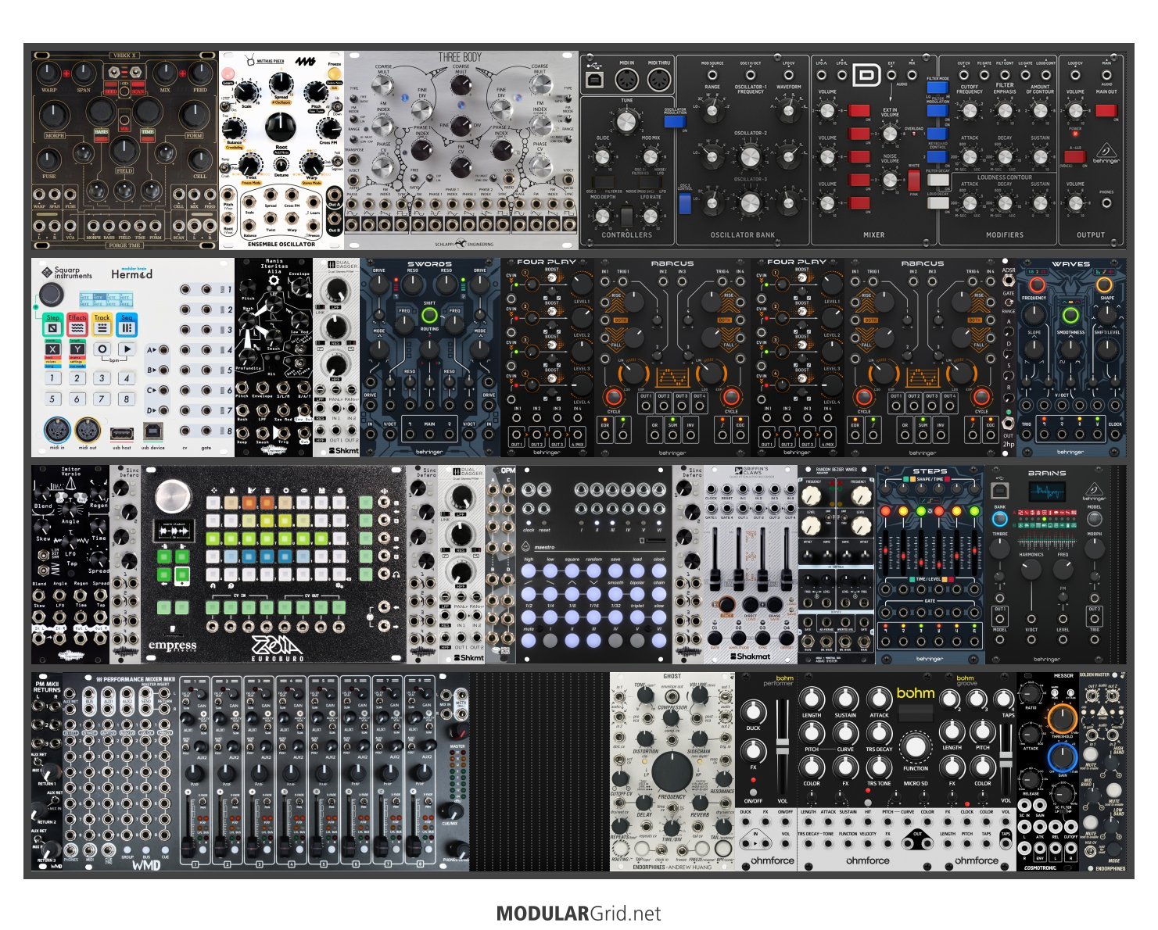Click the Hermod usb device port
Viewport: 1158px width, 930px height.
152,431
